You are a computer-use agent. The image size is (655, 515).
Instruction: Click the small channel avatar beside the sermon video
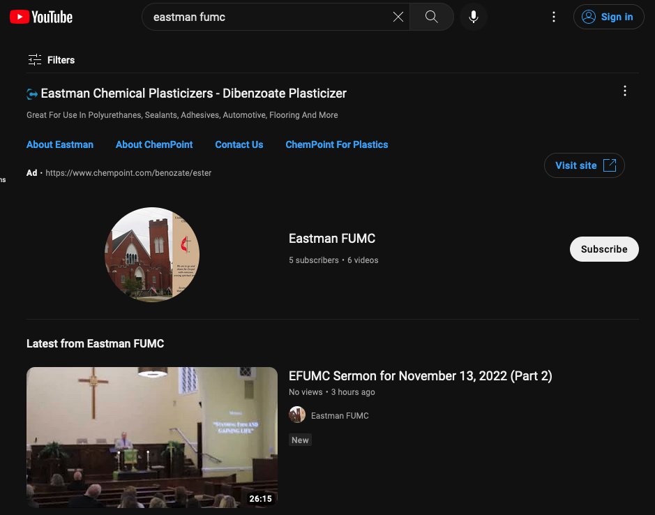[x=296, y=415]
